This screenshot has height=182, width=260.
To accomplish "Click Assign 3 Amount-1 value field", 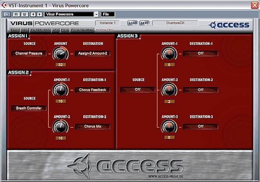I will [x=169, y=65].
